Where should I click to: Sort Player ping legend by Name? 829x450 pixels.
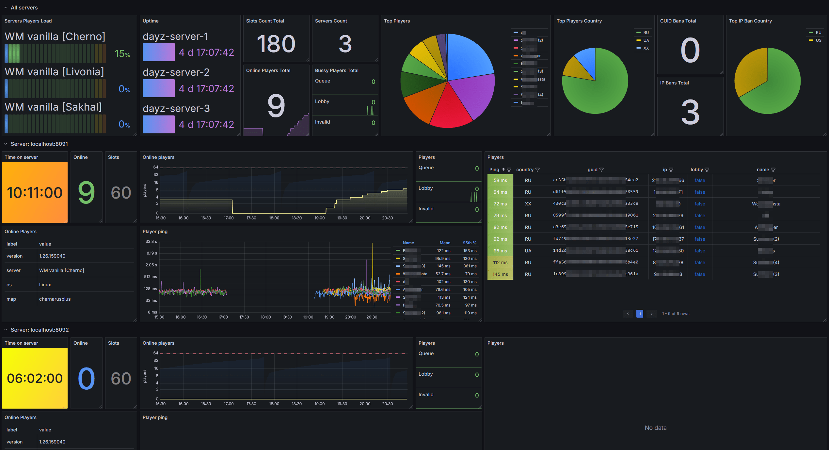tap(408, 243)
